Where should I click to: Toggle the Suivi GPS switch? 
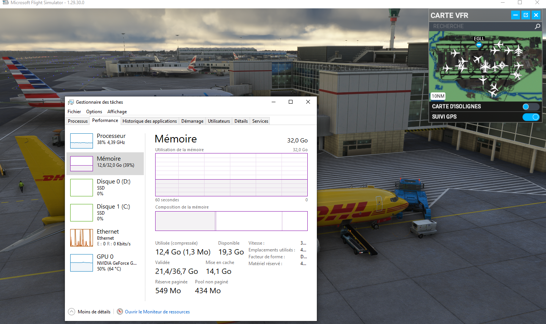(x=530, y=117)
